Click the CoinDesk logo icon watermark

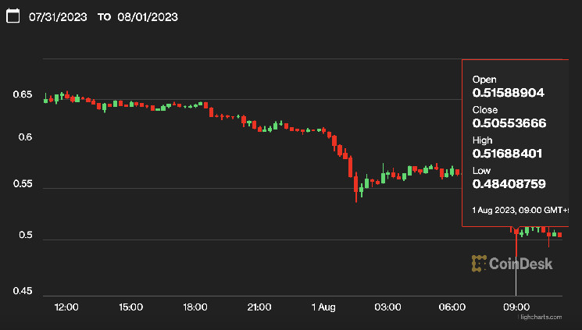[x=478, y=264]
